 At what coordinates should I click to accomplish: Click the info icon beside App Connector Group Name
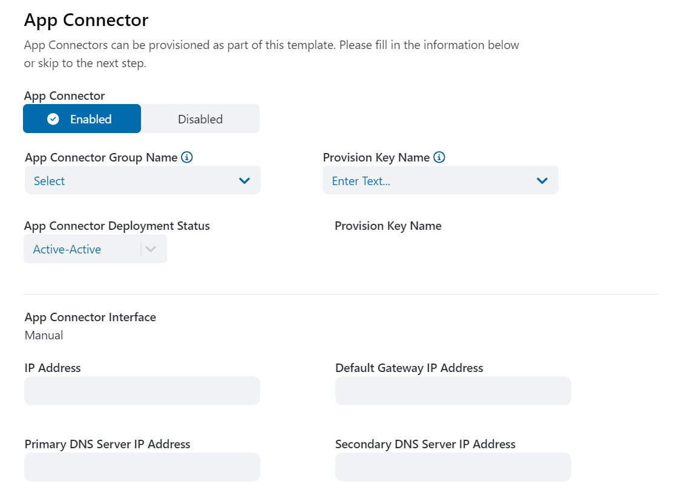187,157
